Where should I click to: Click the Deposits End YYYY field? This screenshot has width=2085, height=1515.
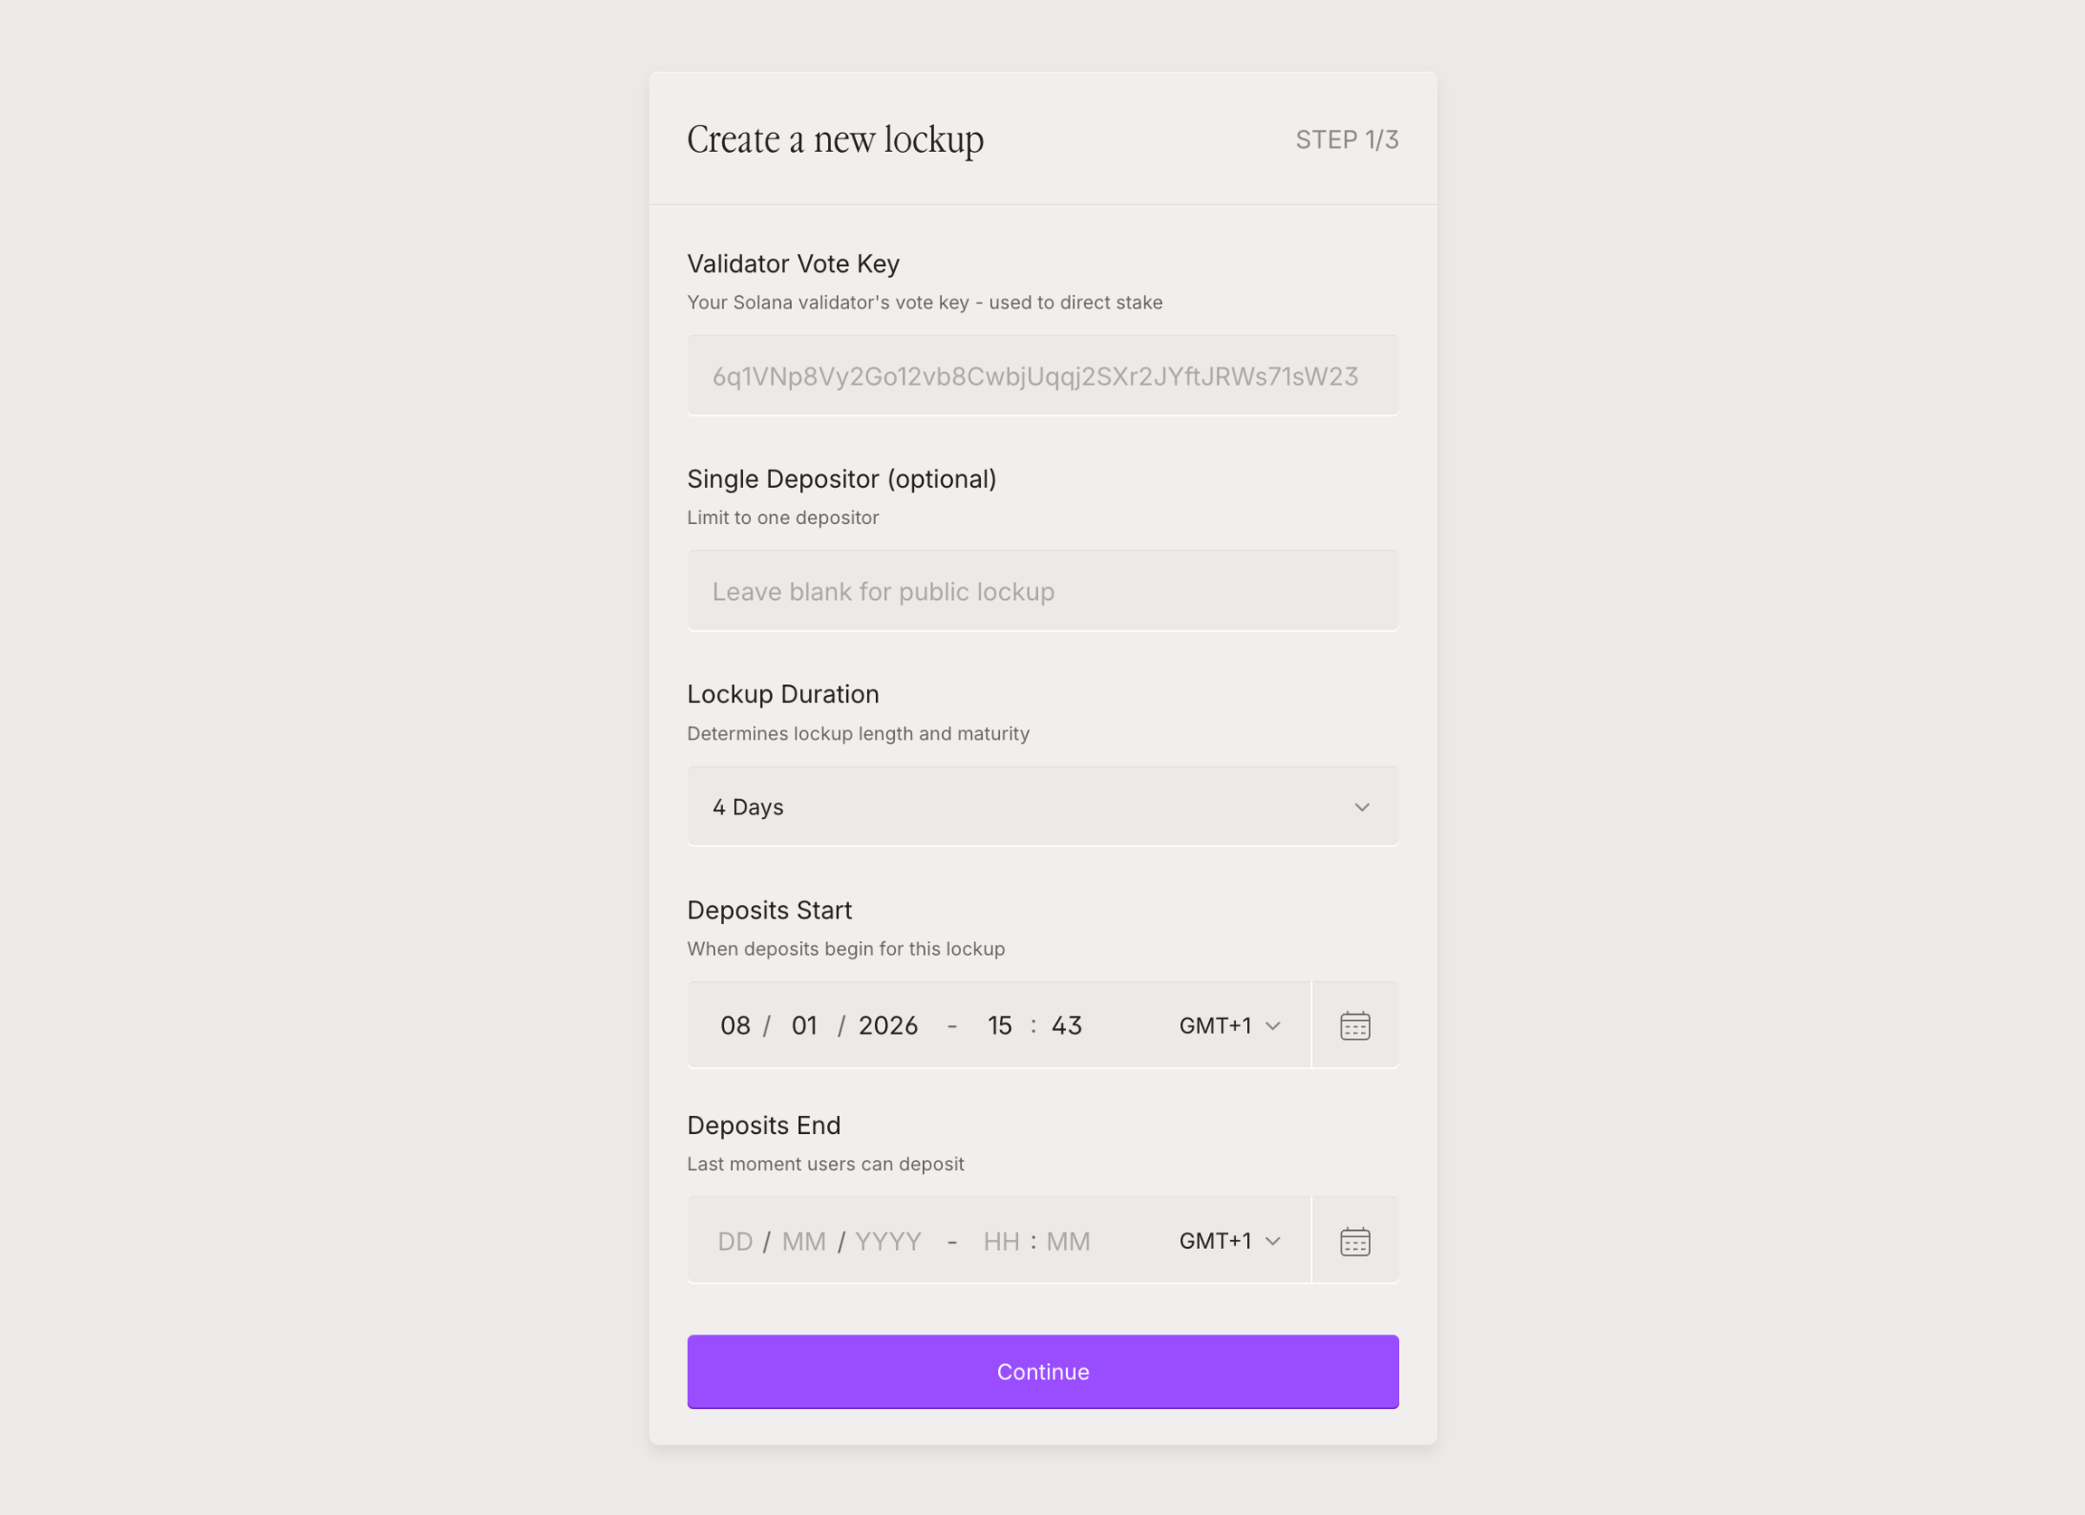[888, 1241]
